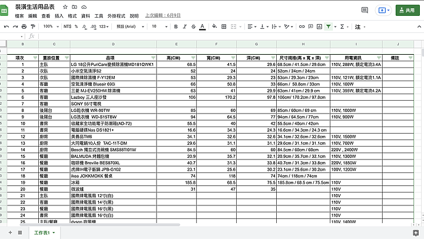Open filter on 置放位置 column header

(x=67, y=58)
